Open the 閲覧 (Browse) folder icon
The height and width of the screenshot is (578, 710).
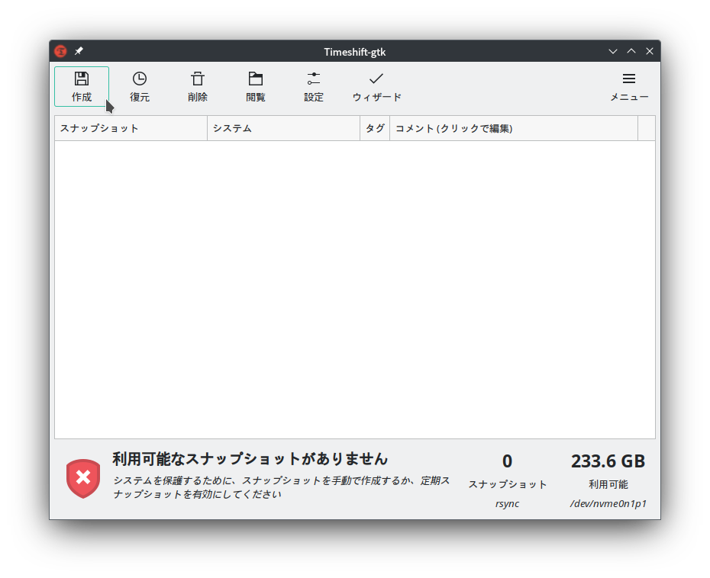click(x=256, y=79)
